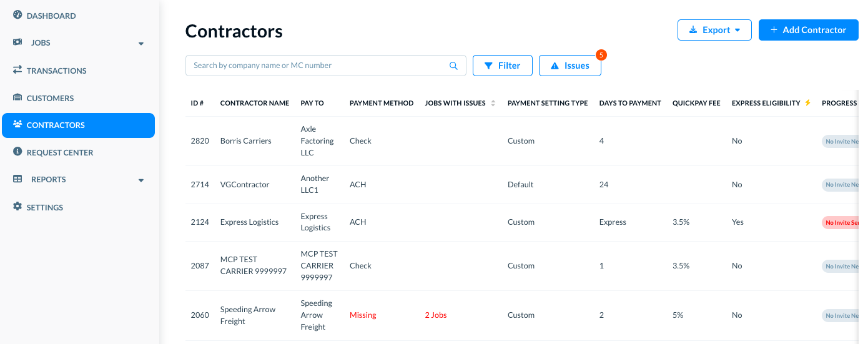Open the Export dropdown

pos(714,30)
